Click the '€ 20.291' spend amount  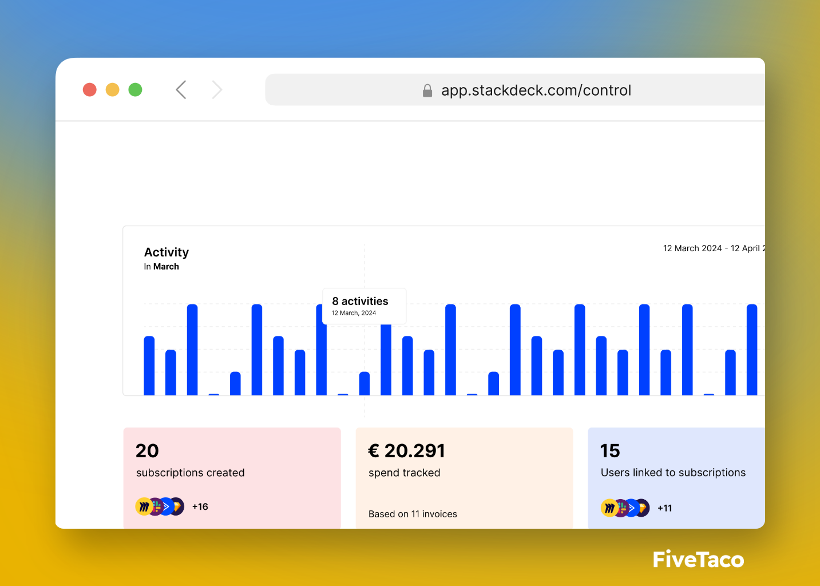coord(406,451)
